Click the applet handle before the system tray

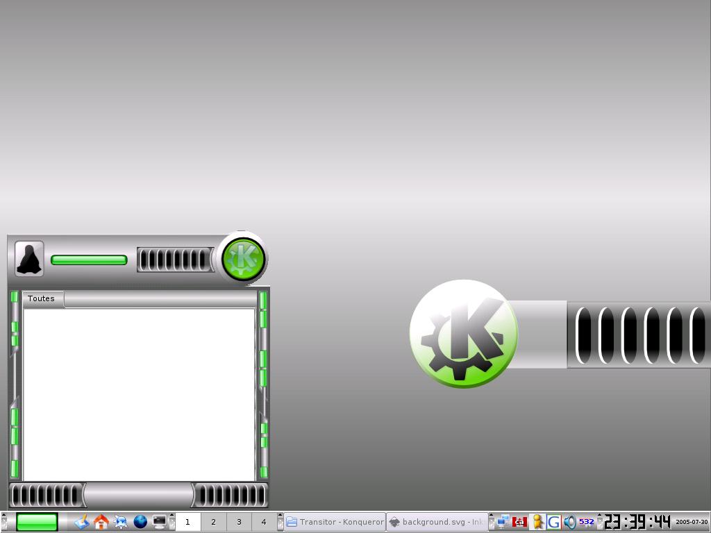[x=492, y=522]
